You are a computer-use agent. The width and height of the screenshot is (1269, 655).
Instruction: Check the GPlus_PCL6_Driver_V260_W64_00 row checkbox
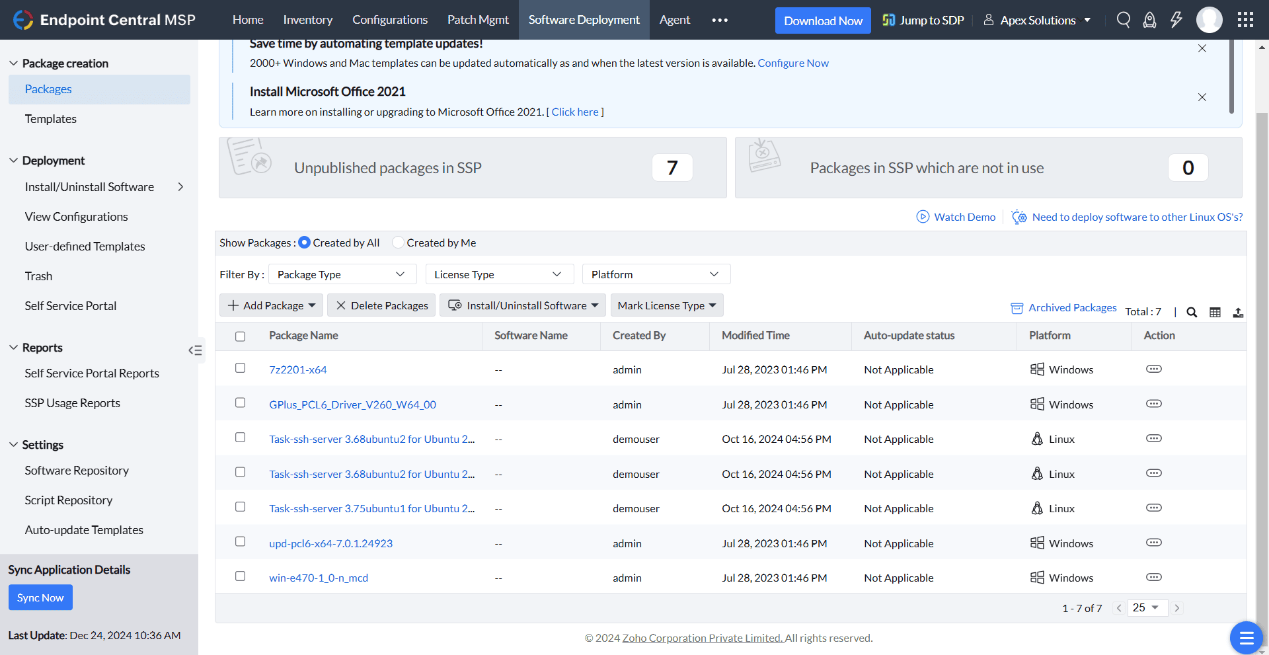click(240, 403)
